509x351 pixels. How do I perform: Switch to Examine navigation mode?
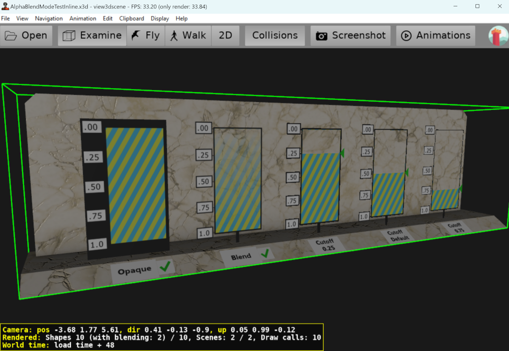[92, 36]
